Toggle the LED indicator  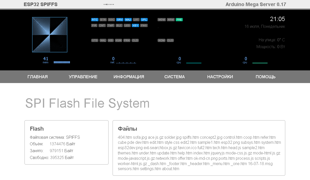pyautogui.click(x=127, y=25)
